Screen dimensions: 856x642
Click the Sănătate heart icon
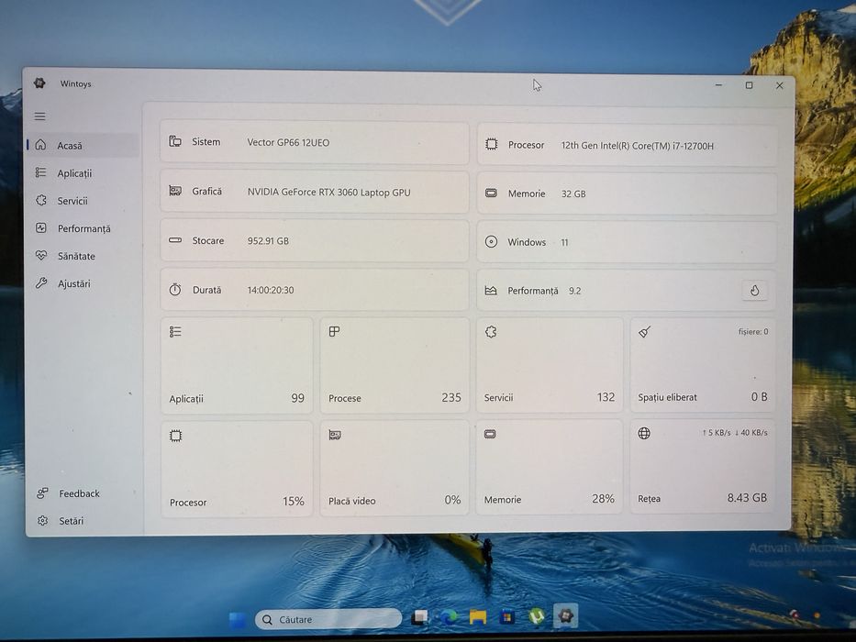tap(41, 255)
